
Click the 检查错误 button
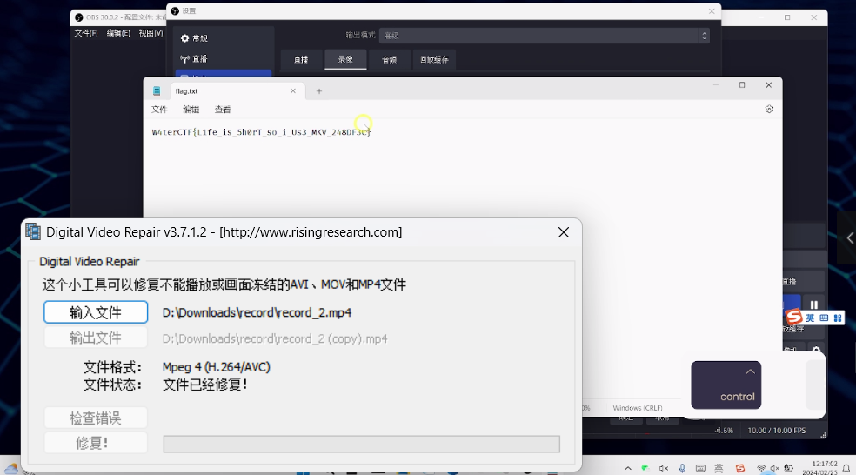coord(96,418)
